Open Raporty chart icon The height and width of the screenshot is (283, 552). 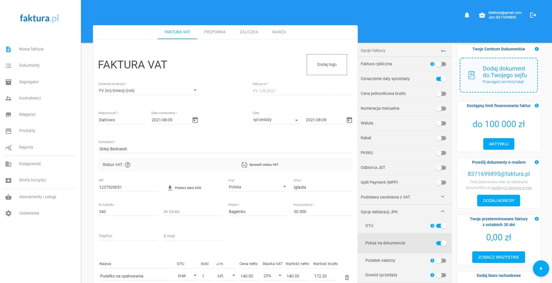[x=9, y=147]
